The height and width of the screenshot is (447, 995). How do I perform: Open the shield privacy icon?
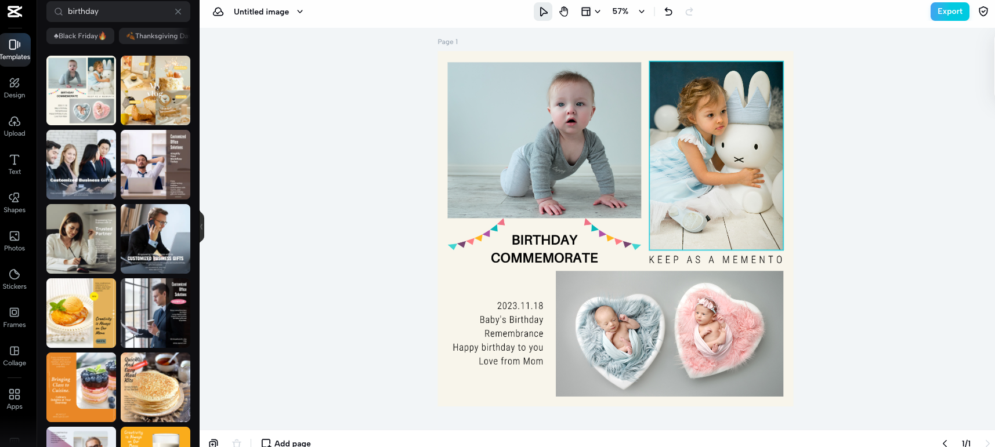tap(983, 12)
